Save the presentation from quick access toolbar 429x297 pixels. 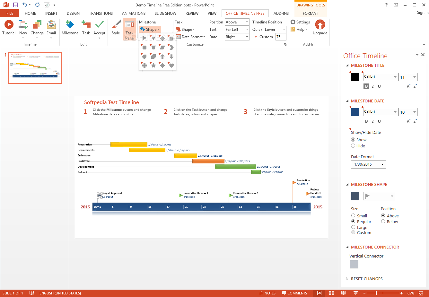tap(15, 5)
